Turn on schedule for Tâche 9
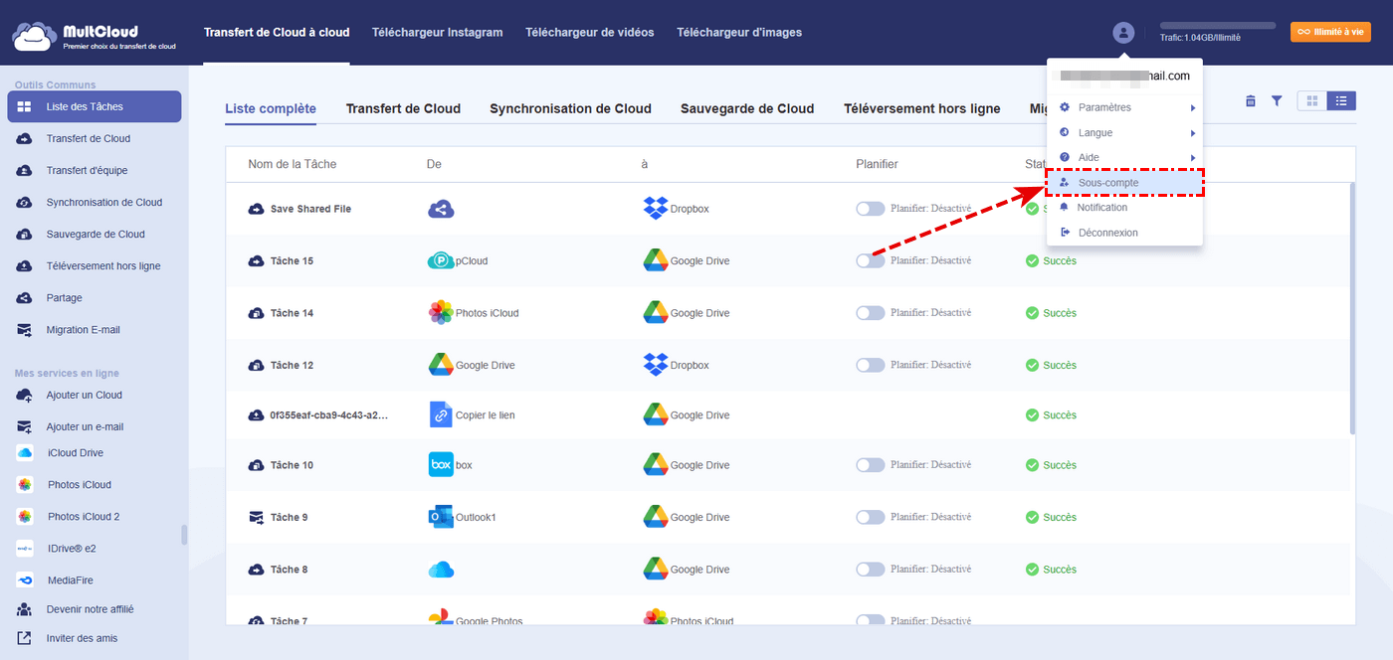This screenshot has width=1393, height=660. (870, 517)
